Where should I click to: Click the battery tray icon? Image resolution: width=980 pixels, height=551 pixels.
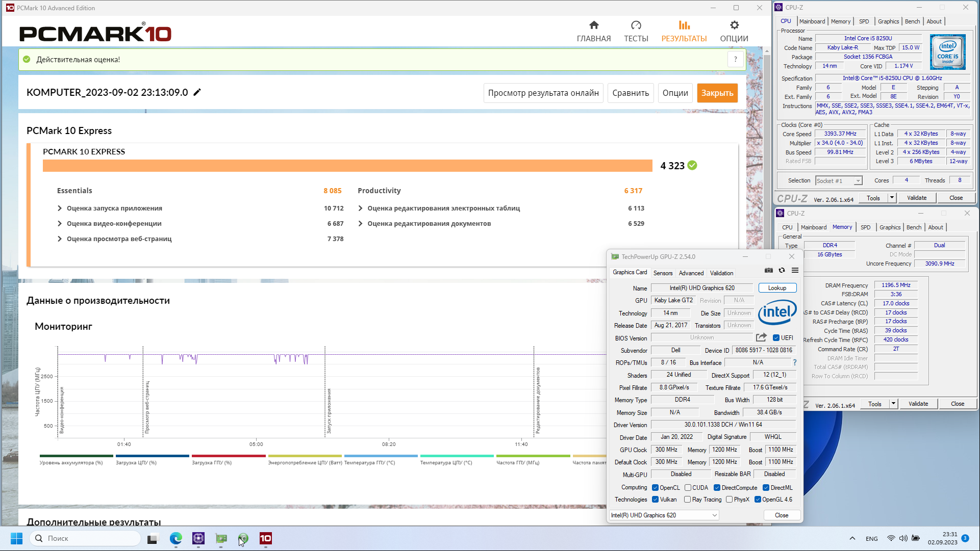click(916, 538)
